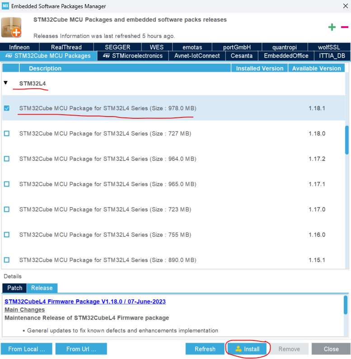Click the package box icon with plus

(x=11, y=28)
